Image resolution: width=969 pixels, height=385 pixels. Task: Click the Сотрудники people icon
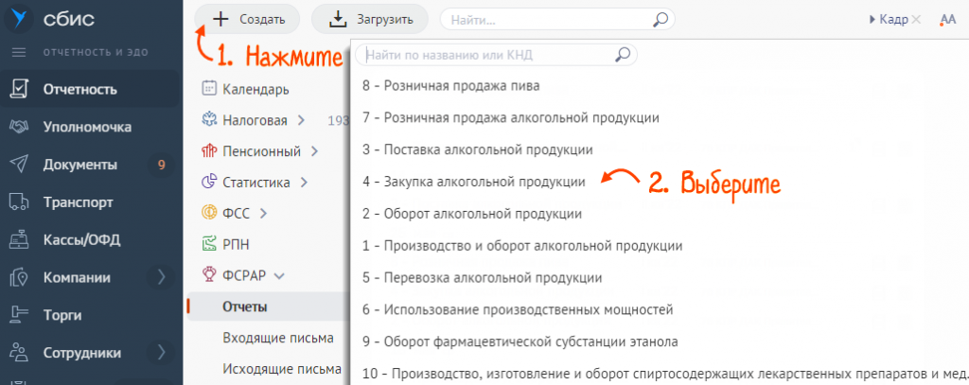pyautogui.click(x=19, y=354)
